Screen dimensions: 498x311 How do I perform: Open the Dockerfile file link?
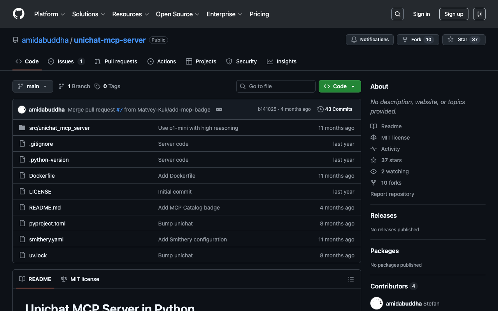[x=42, y=176]
